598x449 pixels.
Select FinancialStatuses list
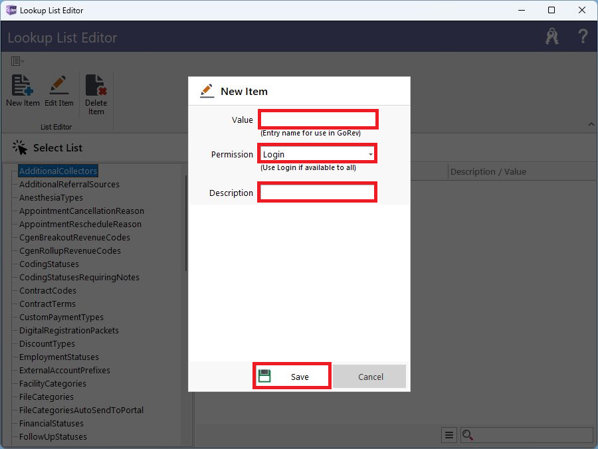tap(51, 424)
